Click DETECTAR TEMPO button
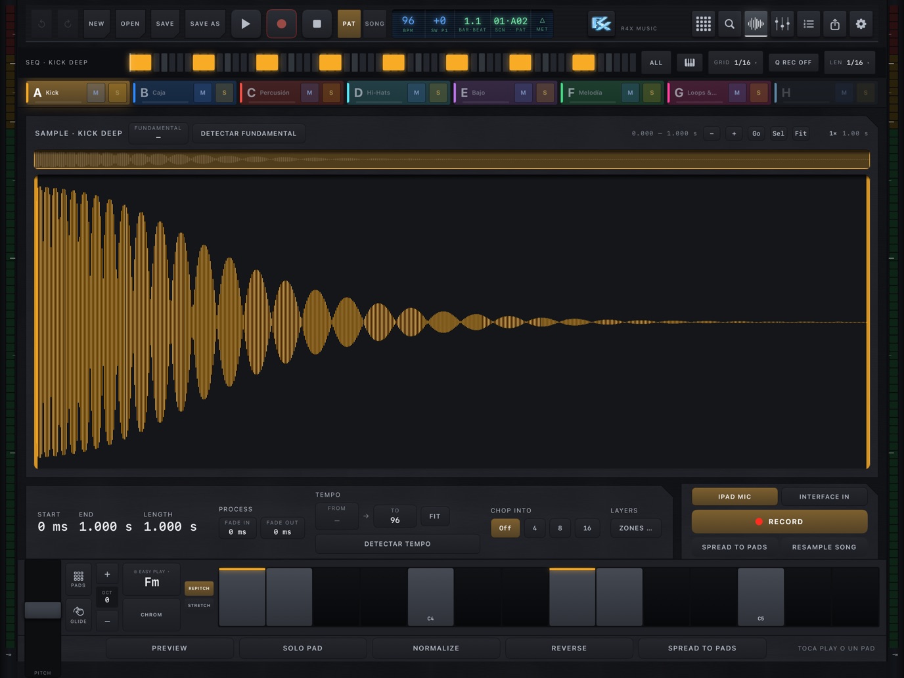The width and height of the screenshot is (904, 678). point(397,544)
